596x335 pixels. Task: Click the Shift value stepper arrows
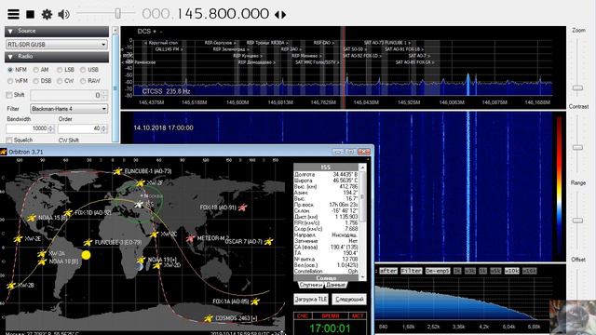pos(104,95)
